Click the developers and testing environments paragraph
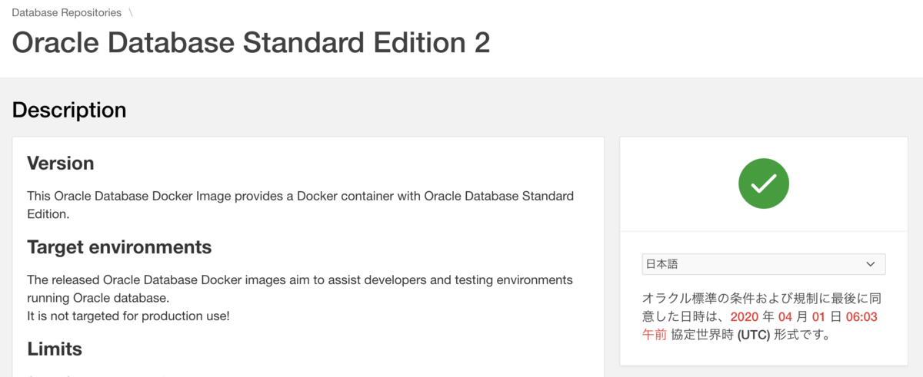The height and width of the screenshot is (377, 923). click(300, 288)
